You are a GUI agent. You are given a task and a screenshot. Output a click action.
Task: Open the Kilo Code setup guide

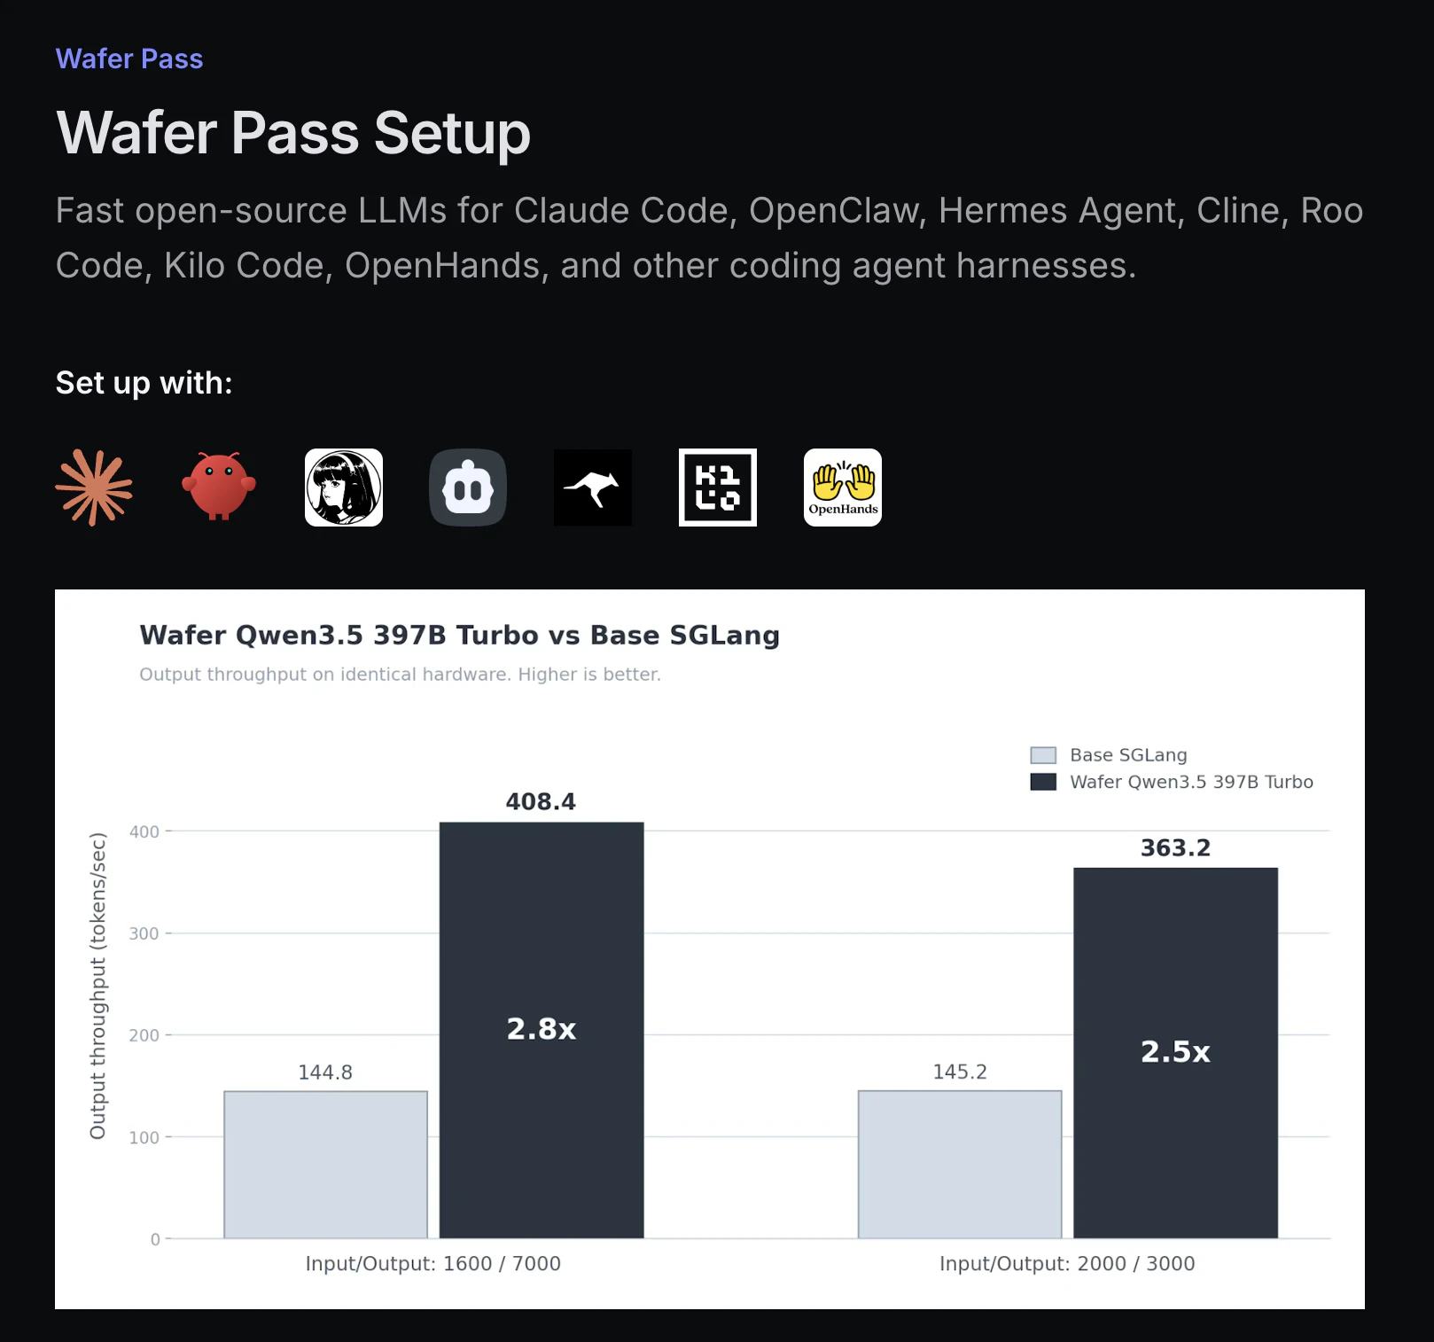tap(716, 488)
